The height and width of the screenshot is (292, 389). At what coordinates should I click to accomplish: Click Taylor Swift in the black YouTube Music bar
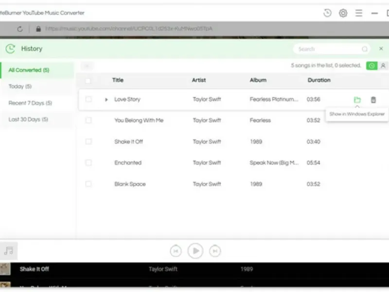pyautogui.click(x=163, y=269)
